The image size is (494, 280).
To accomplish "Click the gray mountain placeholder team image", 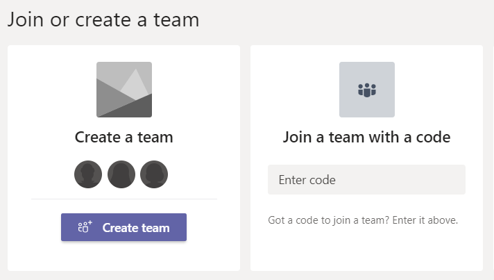I will tap(124, 90).
